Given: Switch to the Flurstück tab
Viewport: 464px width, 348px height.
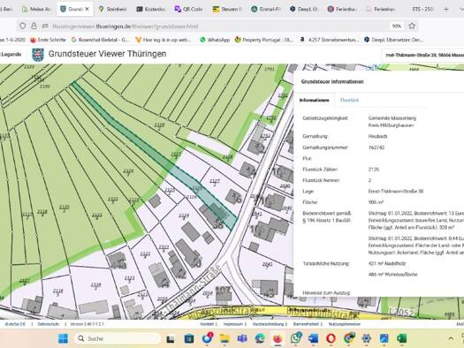Looking at the screenshot, I should pyautogui.click(x=349, y=100).
